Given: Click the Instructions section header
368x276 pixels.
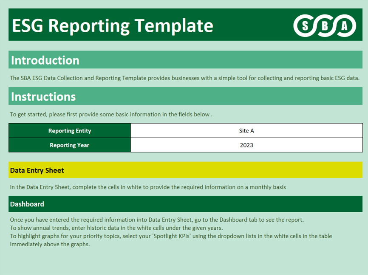Looking at the screenshot, I should [43, 96].
